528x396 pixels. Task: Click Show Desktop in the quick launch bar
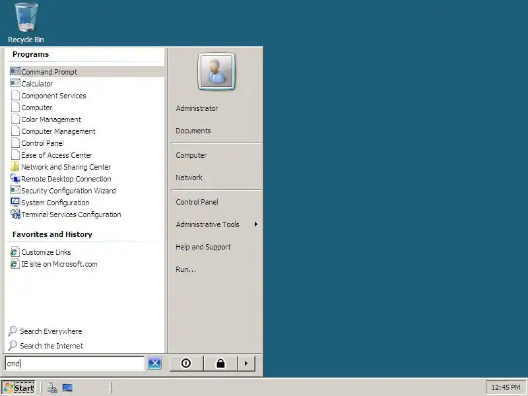click(67, 388)
